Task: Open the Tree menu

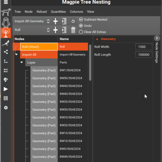Action: [x=17, y=12]
